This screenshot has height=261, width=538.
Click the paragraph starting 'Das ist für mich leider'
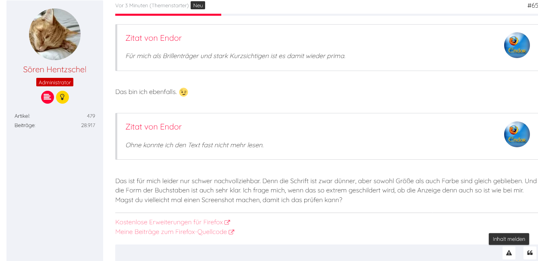point(326,190)
